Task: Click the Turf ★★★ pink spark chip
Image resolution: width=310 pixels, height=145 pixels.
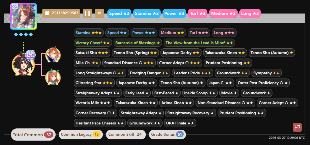Action: [x=199, y=33]
